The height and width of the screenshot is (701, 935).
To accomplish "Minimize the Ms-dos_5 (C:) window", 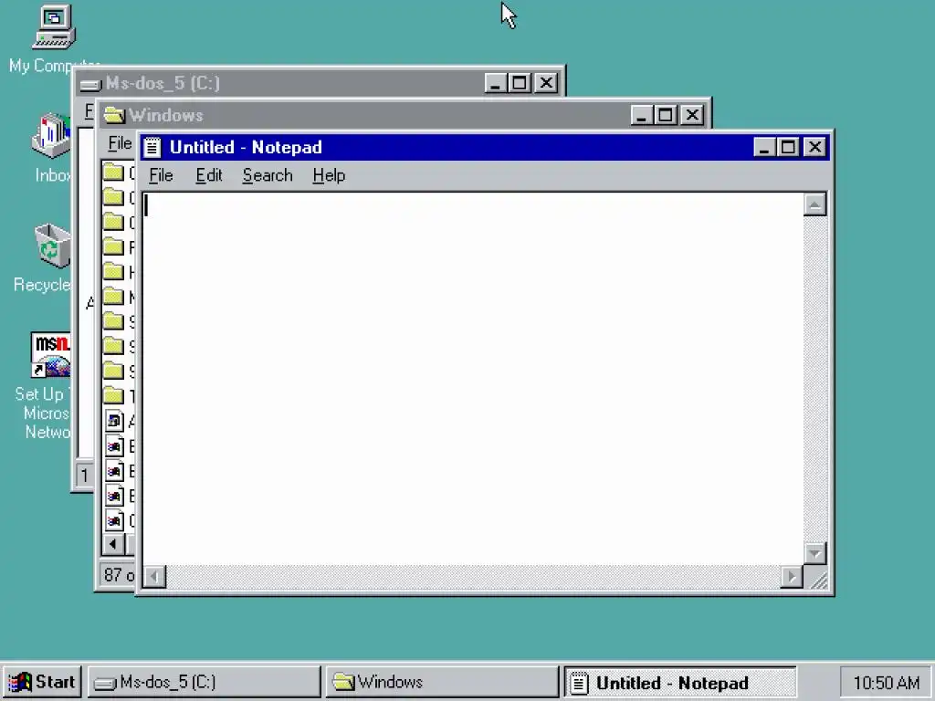I will point(495,83).
